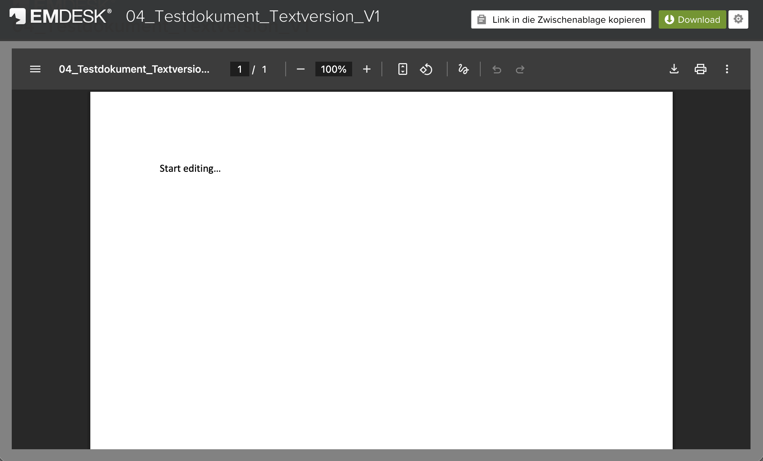The height and width of the screenshot is (461, 763).
Task: Click the fit to page icon
Action: pyautogui.click(x=402, y=69)
